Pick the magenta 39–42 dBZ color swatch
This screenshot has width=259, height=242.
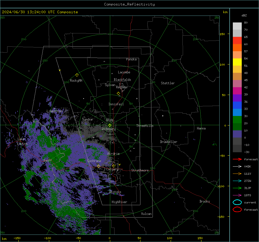pyautogui.click(x=237, y=91)
